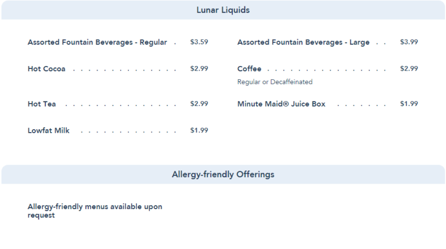Select Assorted Fountain Beverages - Large item
The height and width of the screenshot is (249, 446).
[x=303, y=42]
